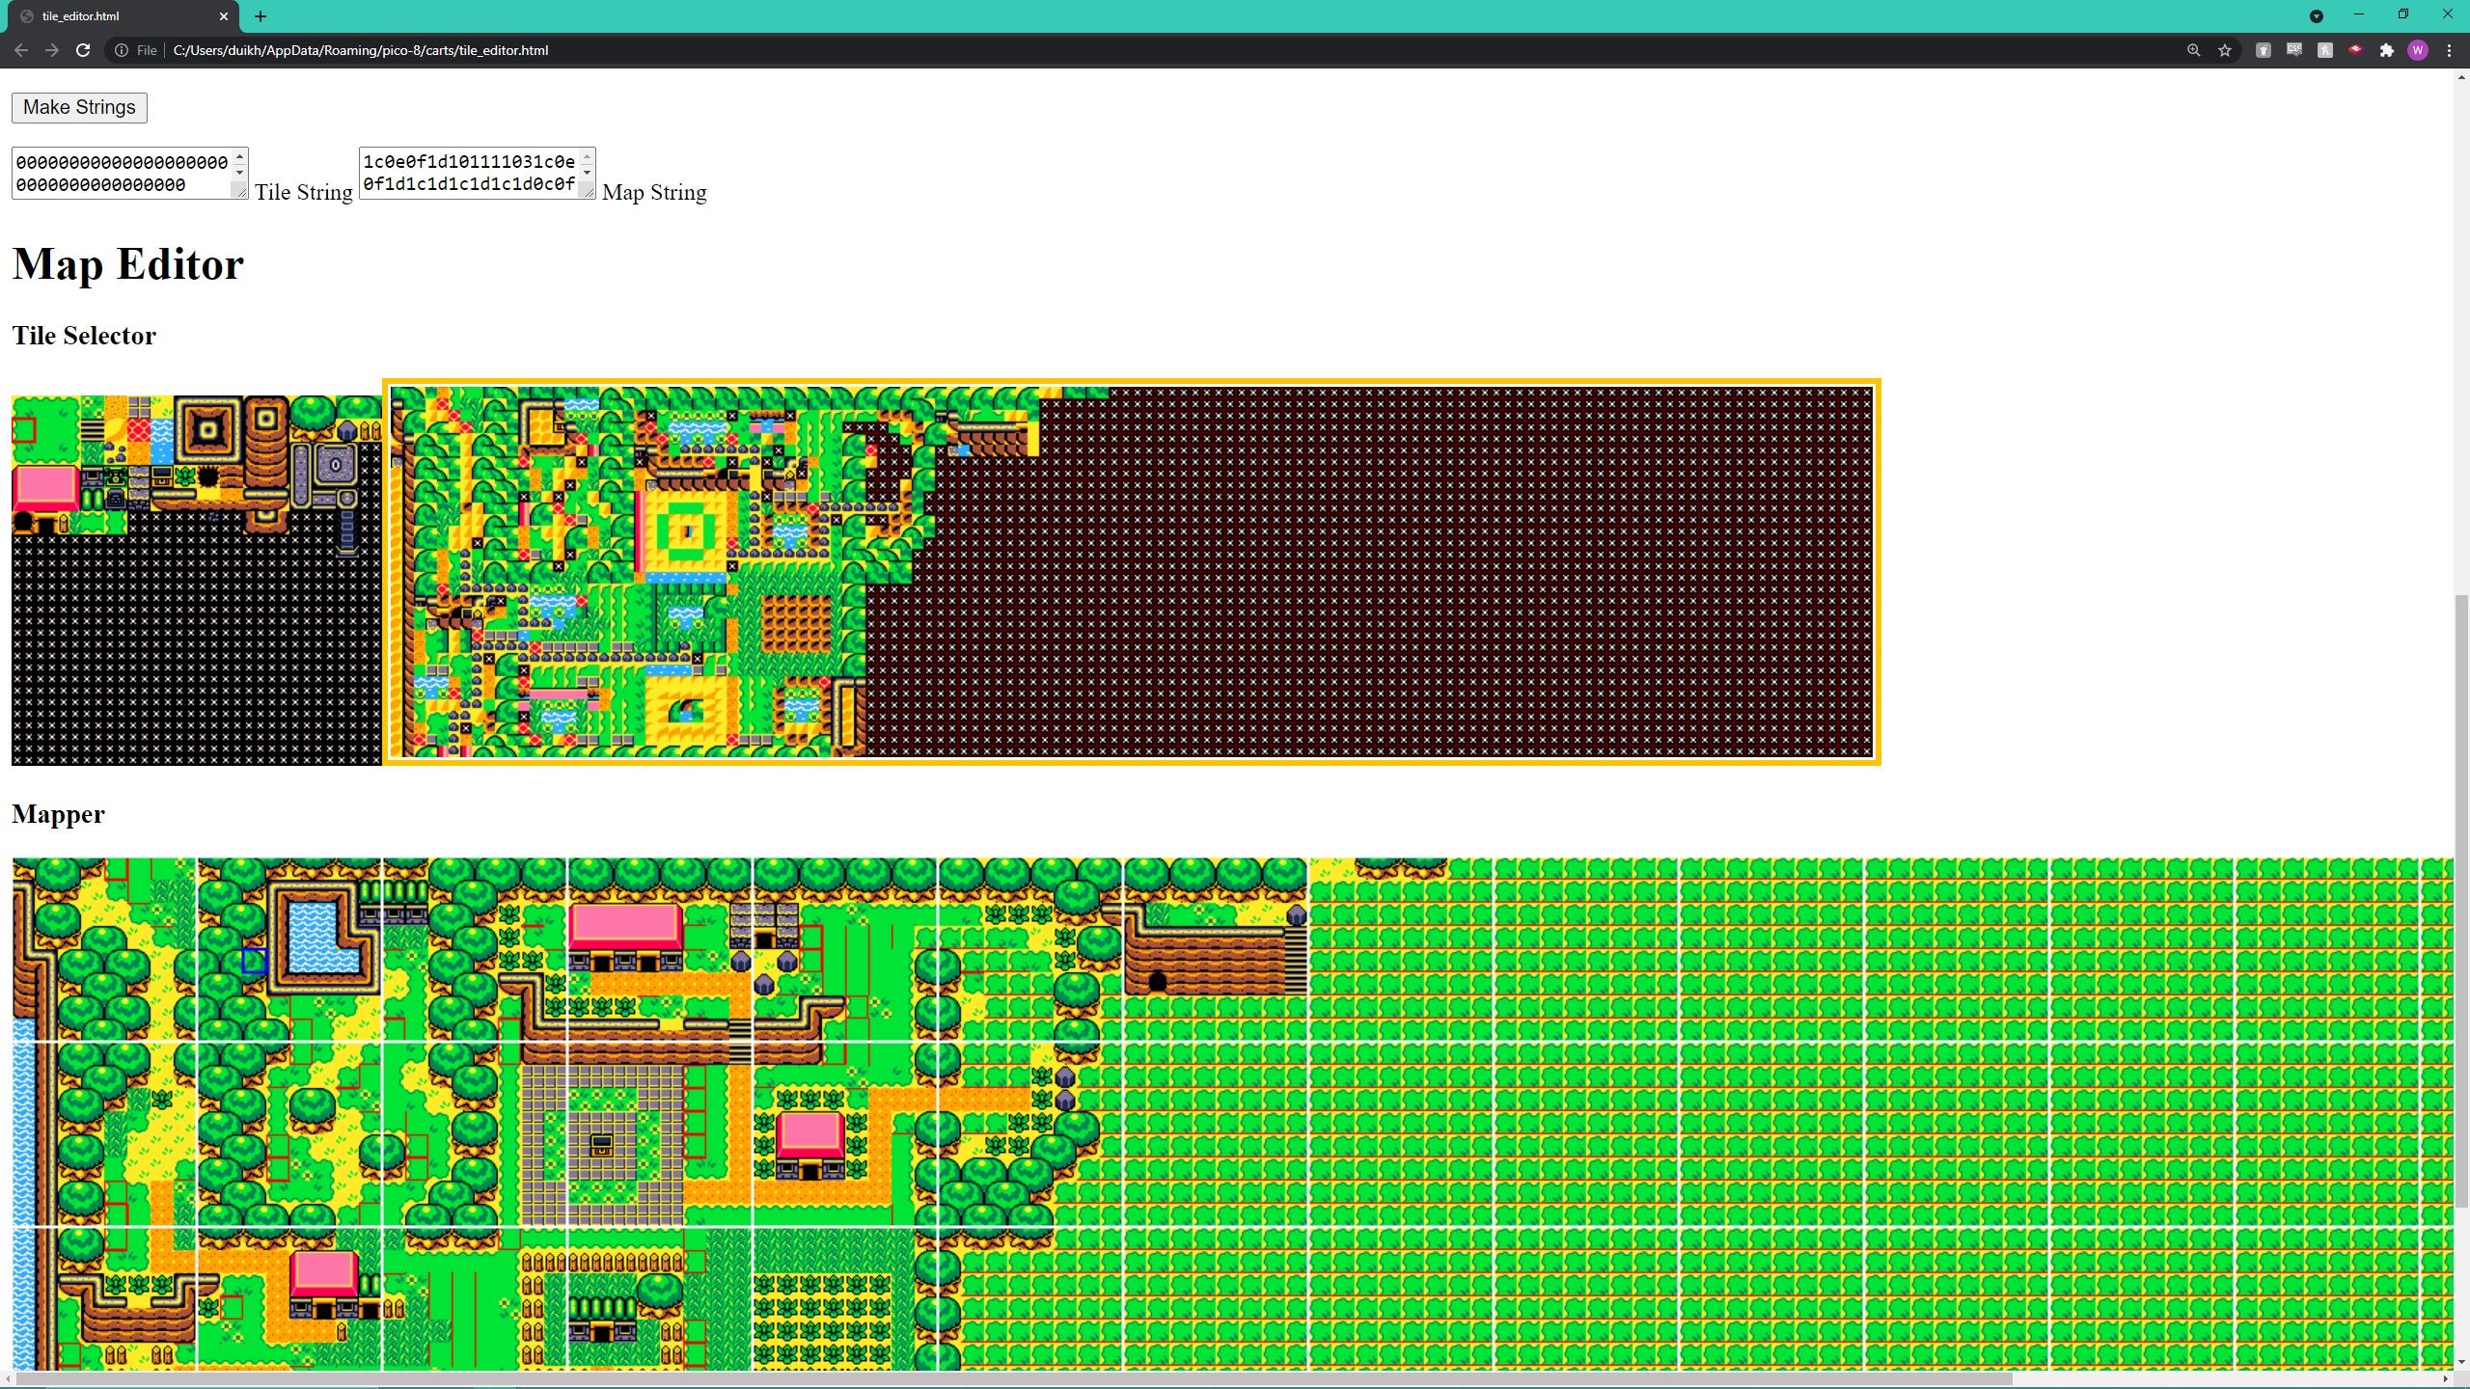The width and height of the screenshot is (2470, 1389).
Task: Open the gray h extension icon
Action: [2324, 50]
